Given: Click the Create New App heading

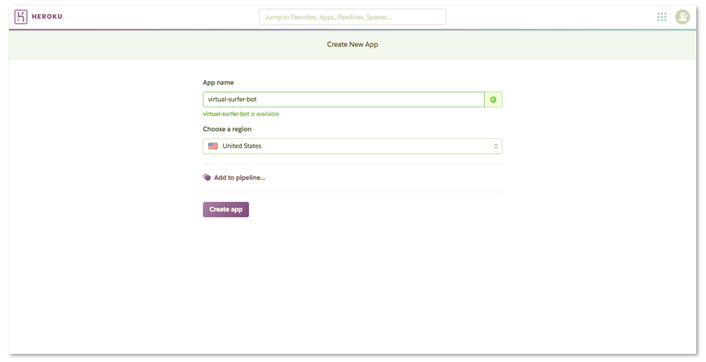Looking at the screenshot, I should pos(353,45).
